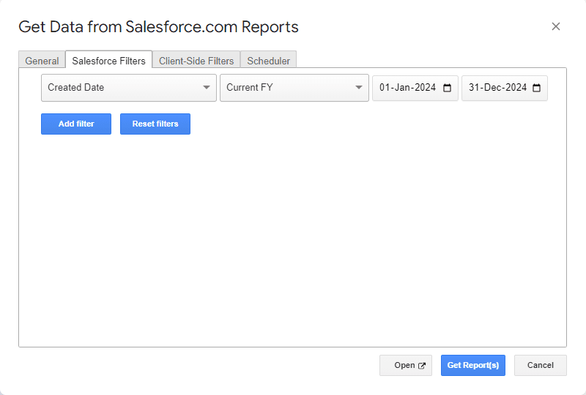Go to the Scheduler tab

point(268,61)
